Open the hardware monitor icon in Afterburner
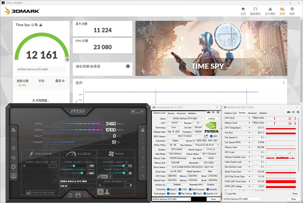This screenshot has height=203, width=303. [x=13, y=176]
